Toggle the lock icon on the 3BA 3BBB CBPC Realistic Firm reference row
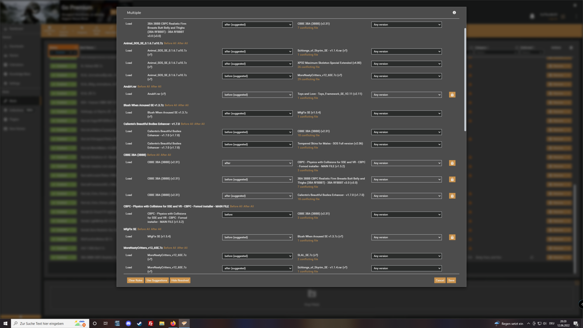 (x=452, y=179)
